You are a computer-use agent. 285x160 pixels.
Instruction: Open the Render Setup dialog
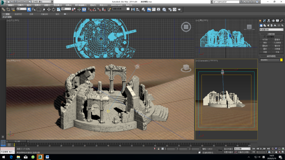click(x=170, y=9)
